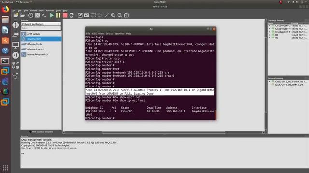Select Ethernet switch in device list
The height and width of the screenshot is (173, 309).
pos(41,49)
